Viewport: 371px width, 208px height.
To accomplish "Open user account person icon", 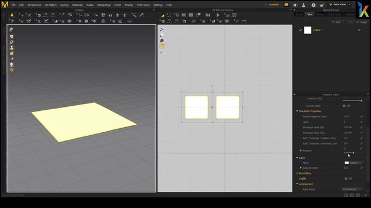I will point(304,5).
